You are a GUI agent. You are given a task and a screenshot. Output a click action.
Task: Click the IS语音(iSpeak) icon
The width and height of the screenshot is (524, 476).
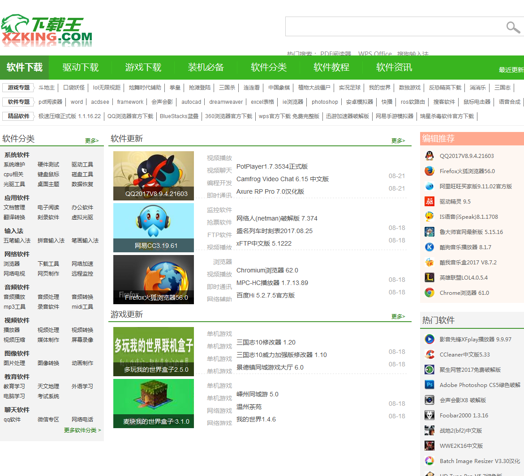(x=430, y=217)
